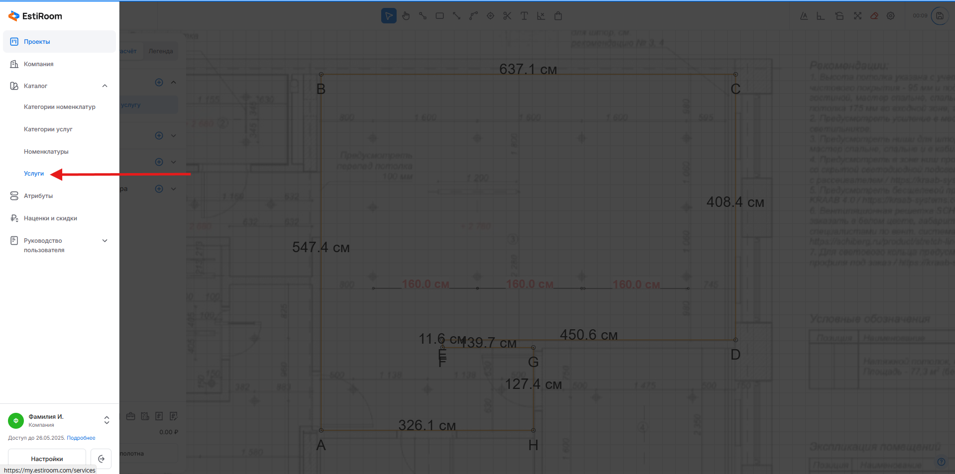Open Услуги in the catalog menu
Image resolution: width=955 pixels, height=474 pixels.
point(34,174)
